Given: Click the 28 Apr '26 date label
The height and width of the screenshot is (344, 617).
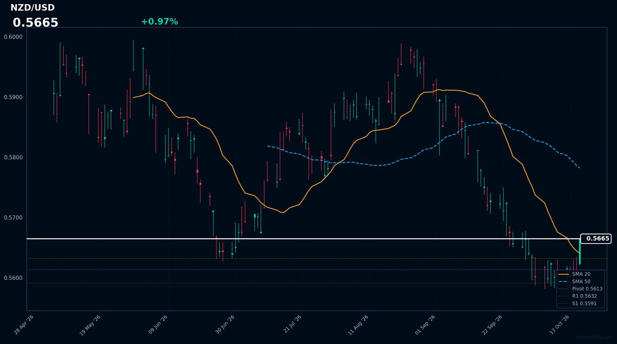Looking at the screenshot, I should coord(24,325).
